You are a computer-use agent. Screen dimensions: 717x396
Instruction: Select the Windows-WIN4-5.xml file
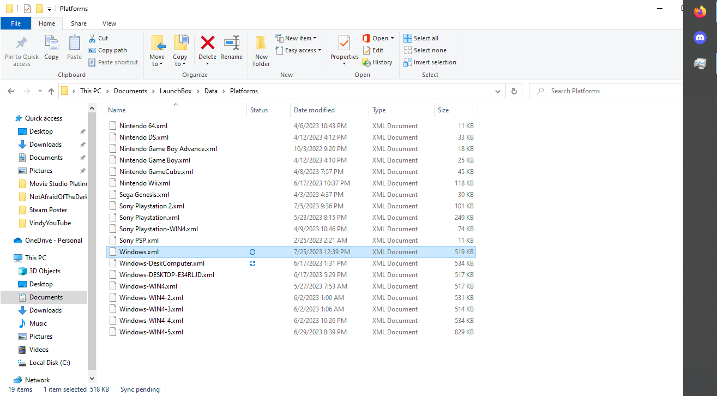pyautogui.click(x=291, y=332)
